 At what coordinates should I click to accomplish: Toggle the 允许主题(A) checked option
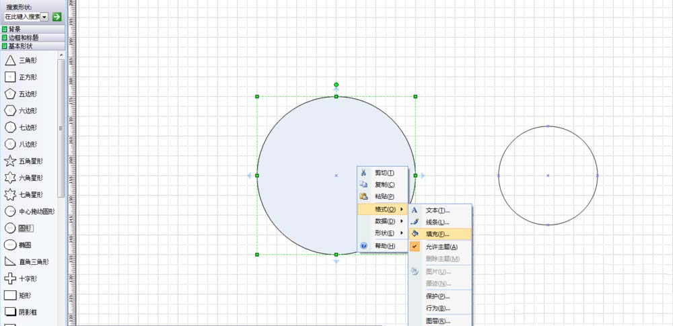(440, 247)
